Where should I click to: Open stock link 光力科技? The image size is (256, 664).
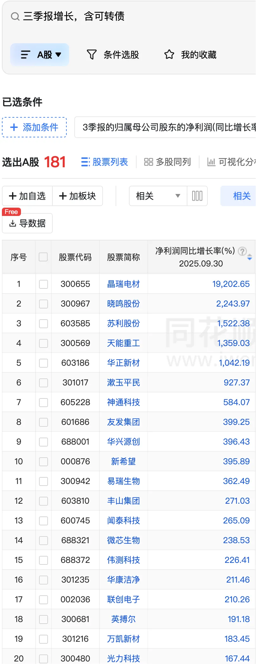coord(124,659)
